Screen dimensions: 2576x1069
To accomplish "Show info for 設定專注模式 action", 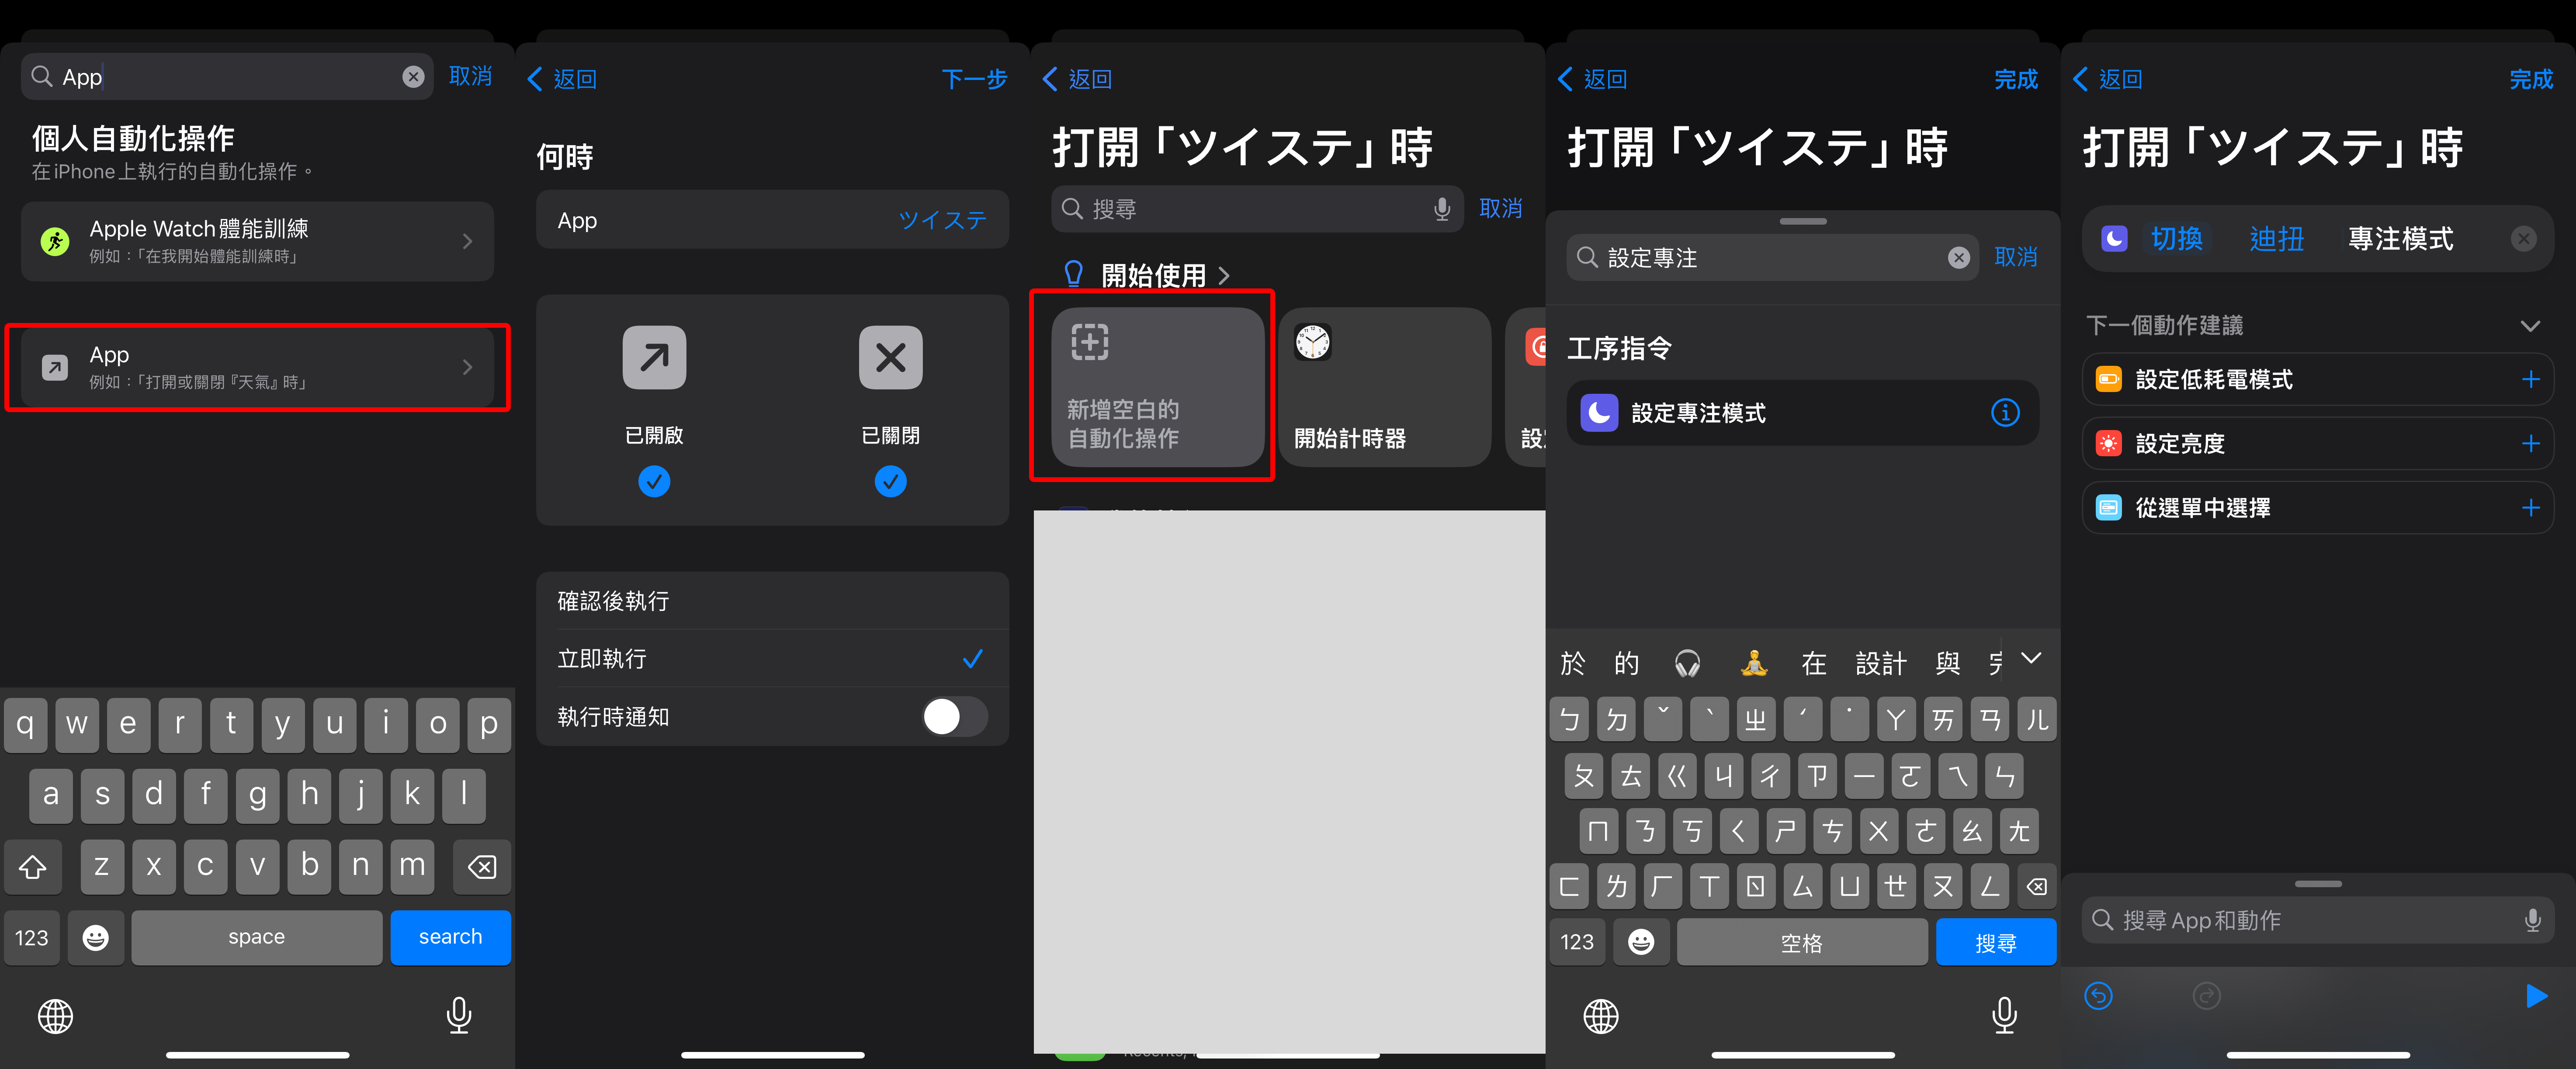I will click(x=2005, y=412).
